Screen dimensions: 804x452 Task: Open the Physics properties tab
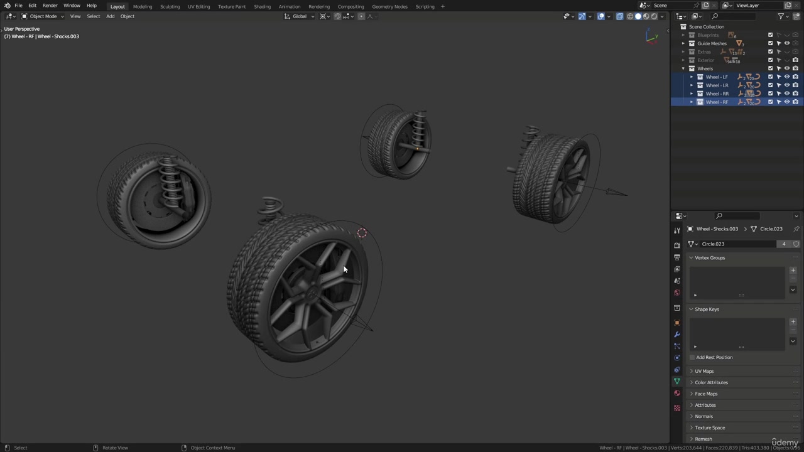(677, 358)
